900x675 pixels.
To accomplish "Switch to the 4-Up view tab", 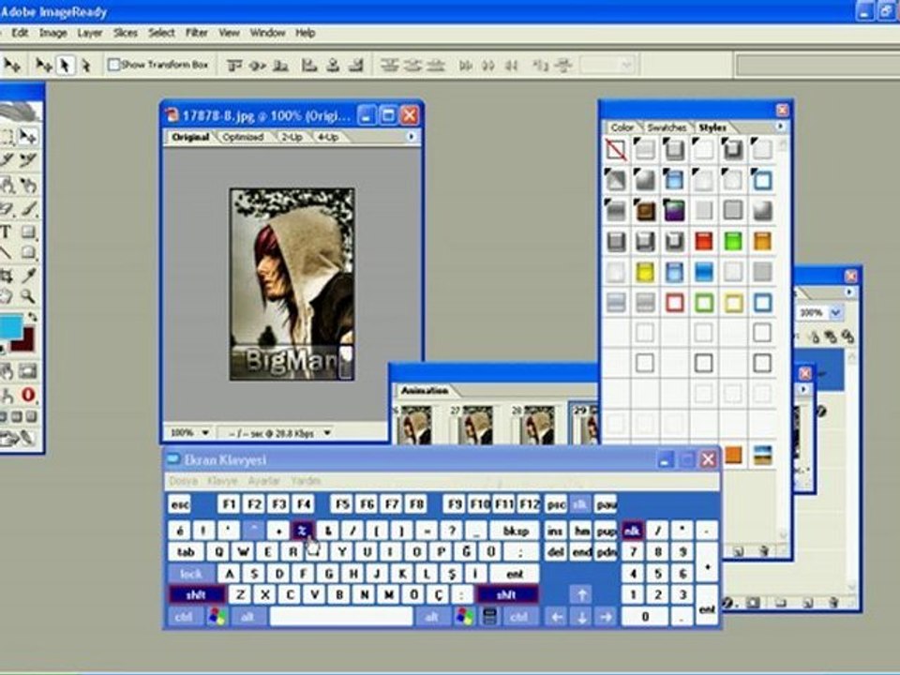I will pyautogui.click(x=328, y=137).
